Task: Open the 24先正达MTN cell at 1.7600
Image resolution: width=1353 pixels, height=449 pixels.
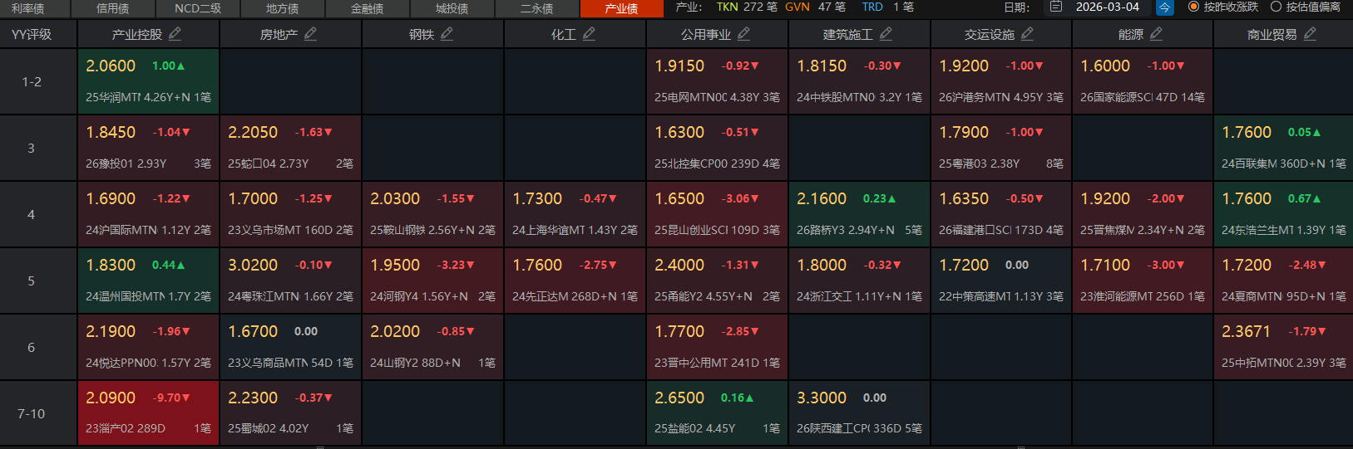Action: click(575, 281)
